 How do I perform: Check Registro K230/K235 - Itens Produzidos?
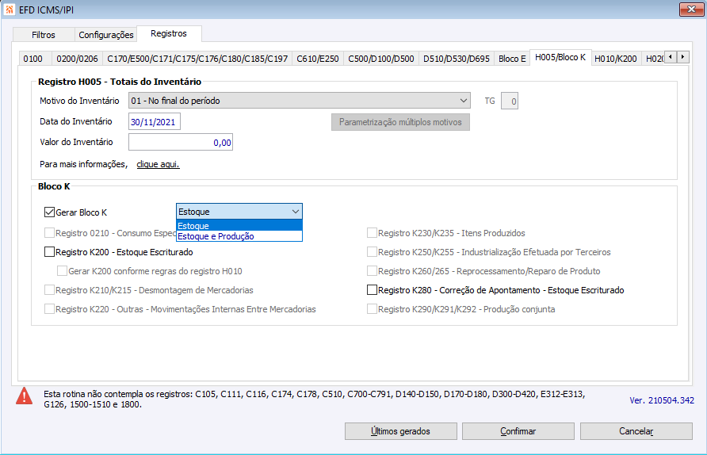(x=372, y=233)
